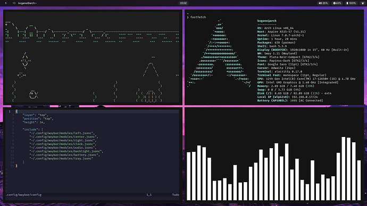The height and width of the screenshot is (206, 367).
Task: Click the battery 100% indicator
Action: (351, 3)
